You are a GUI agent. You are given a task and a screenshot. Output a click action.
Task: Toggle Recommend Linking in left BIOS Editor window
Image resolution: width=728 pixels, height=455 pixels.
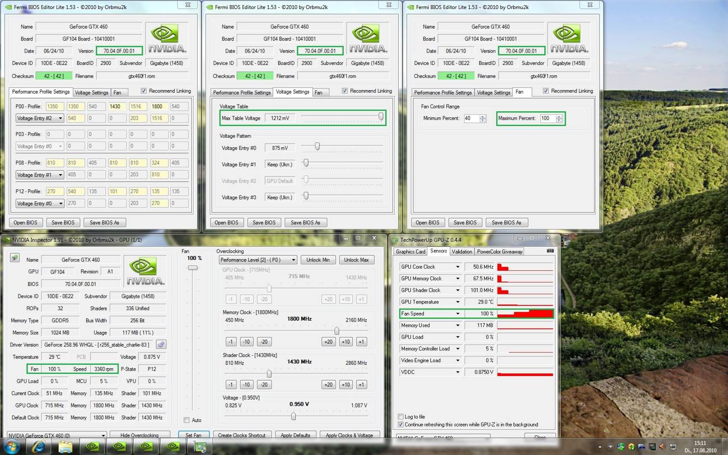point(144,91)
